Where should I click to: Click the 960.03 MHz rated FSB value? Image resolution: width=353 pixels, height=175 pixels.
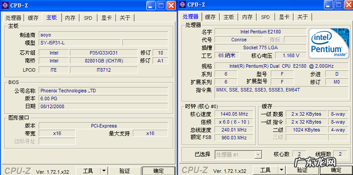click(234, 138)
